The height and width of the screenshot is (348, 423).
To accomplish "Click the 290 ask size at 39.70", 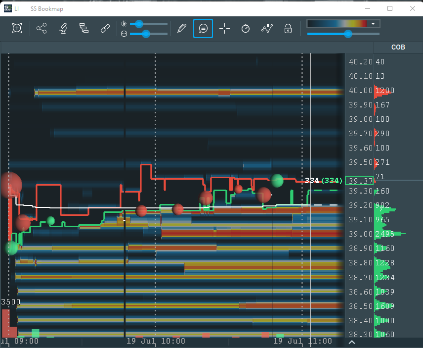I will (x=382, y=133).
